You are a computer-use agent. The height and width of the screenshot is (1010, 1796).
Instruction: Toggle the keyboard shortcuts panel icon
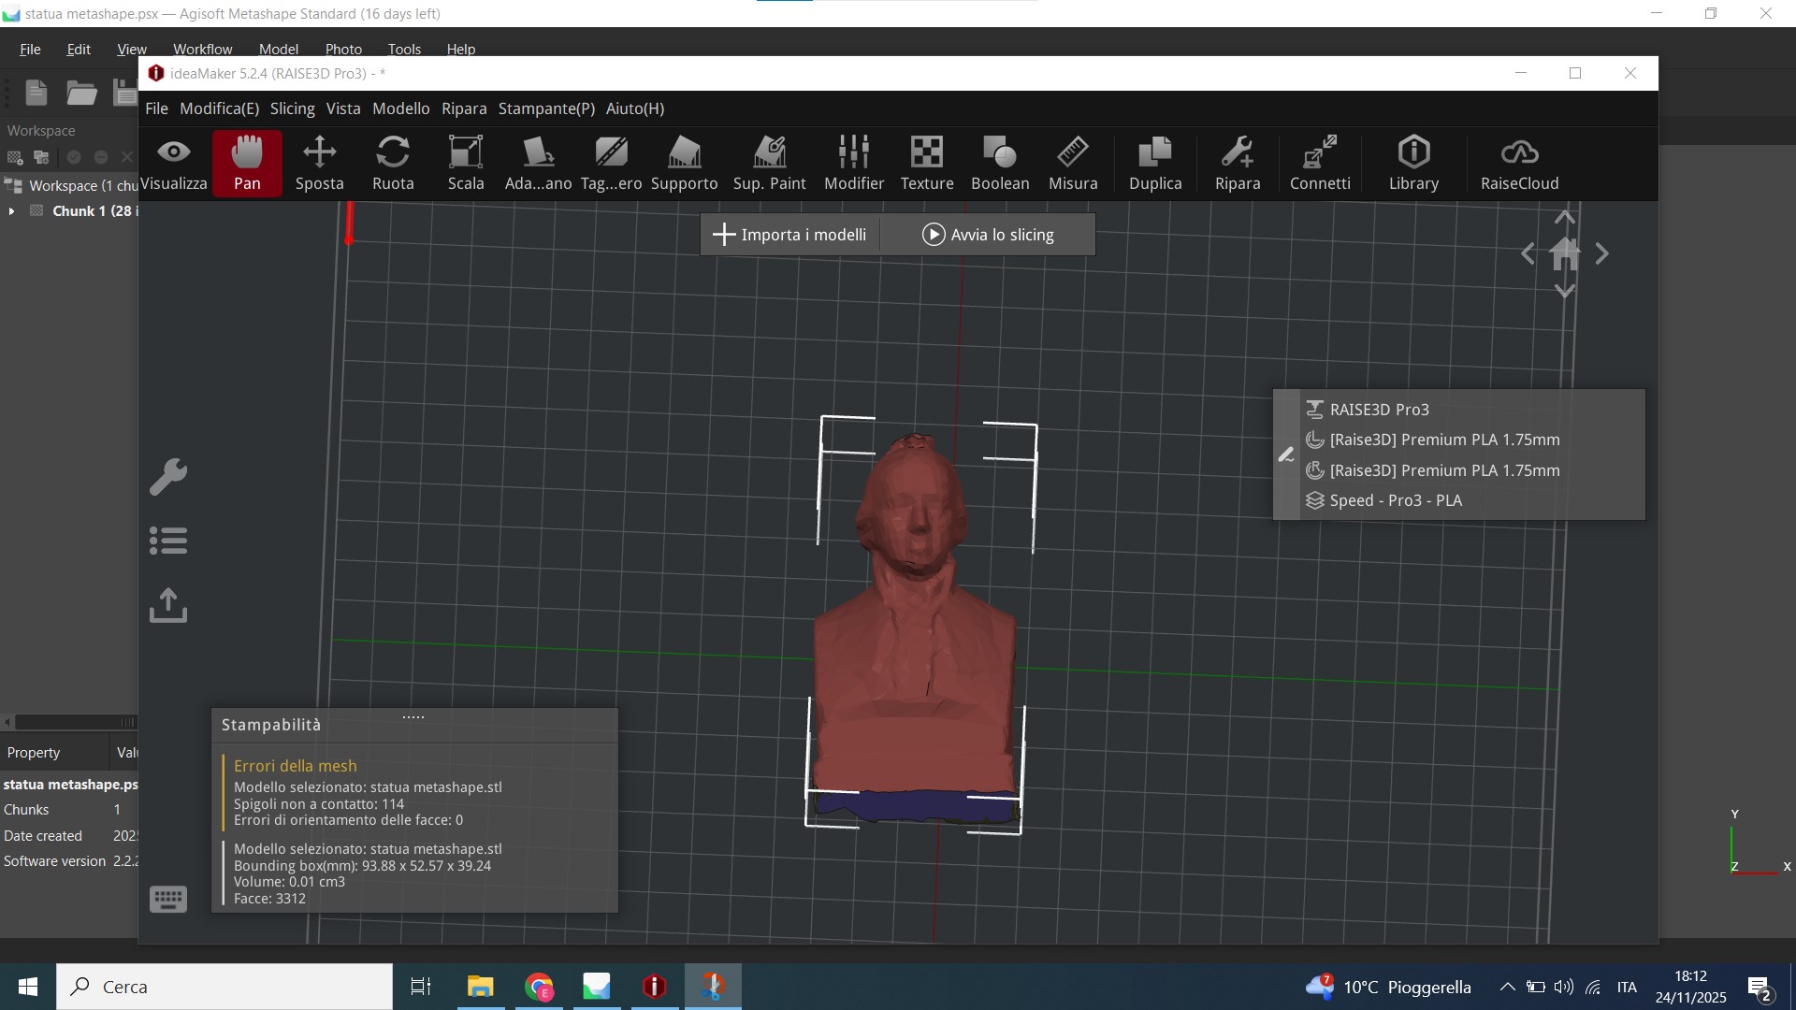pyautogui.click(x=168, y=899)
